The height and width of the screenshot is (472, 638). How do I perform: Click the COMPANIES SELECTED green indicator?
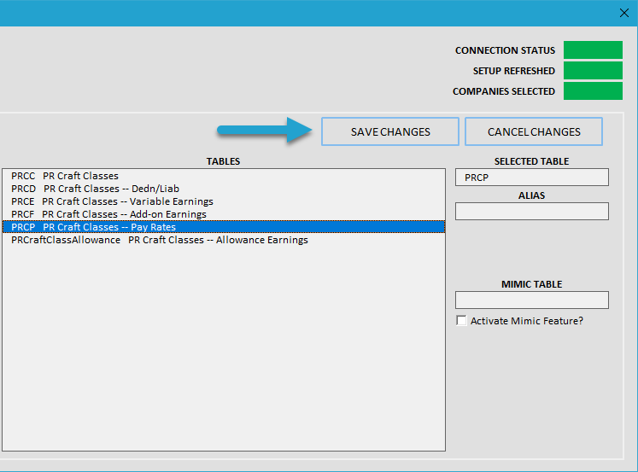tap(593, 90)
